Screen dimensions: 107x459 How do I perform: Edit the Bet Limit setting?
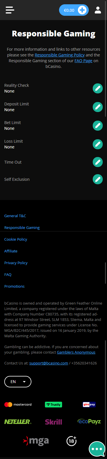[x=98, y=125]
